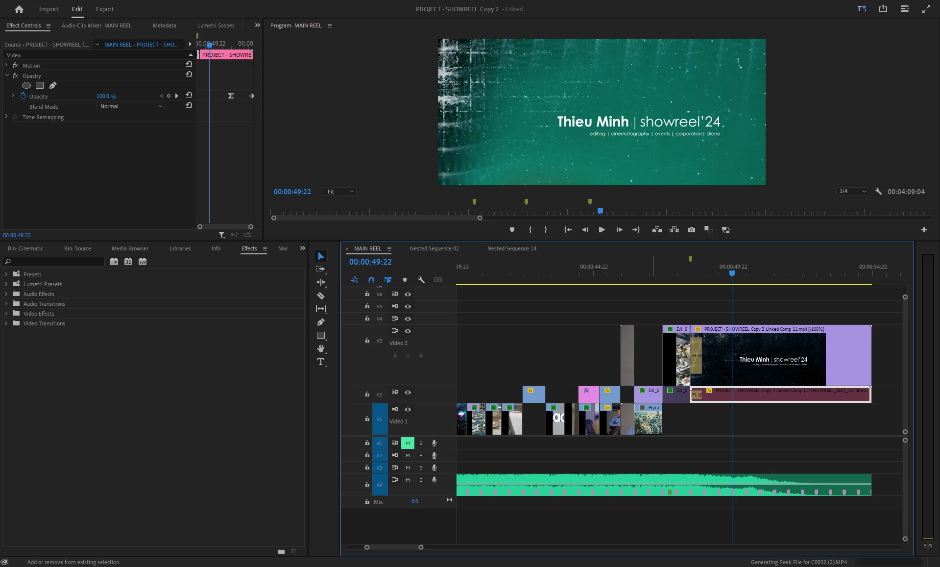
Task: Click the Lift button in Program monitor
Action: click(657, 230)
